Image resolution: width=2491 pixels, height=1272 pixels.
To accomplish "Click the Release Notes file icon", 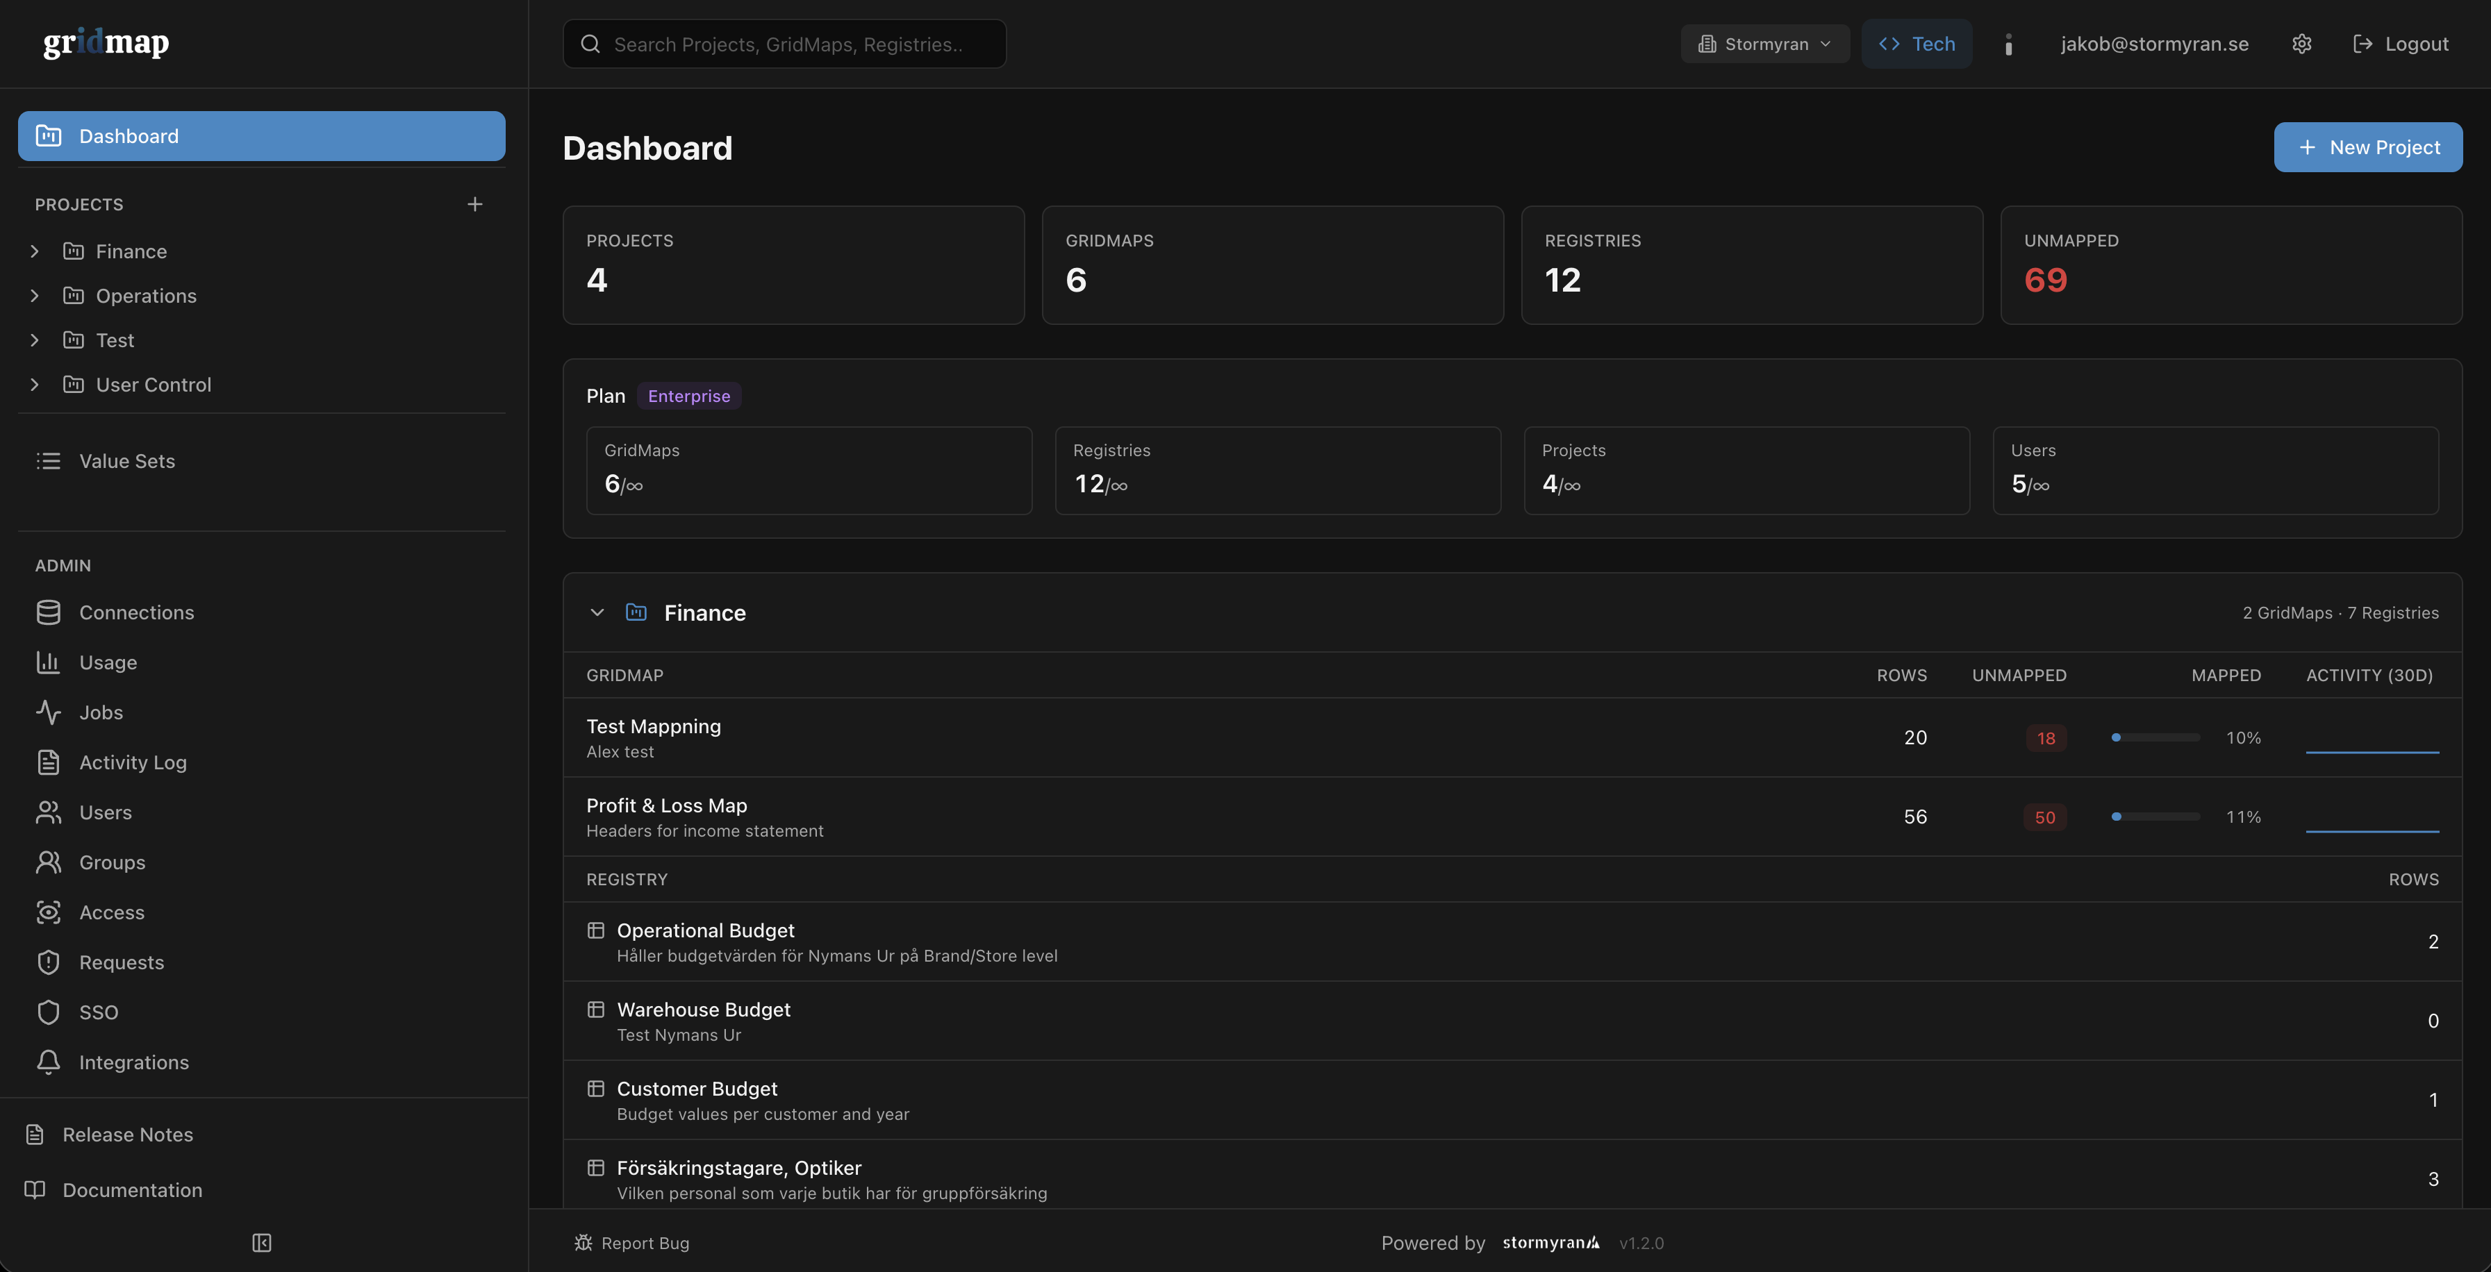I will pyautogui.click(x=35, y=1135).
